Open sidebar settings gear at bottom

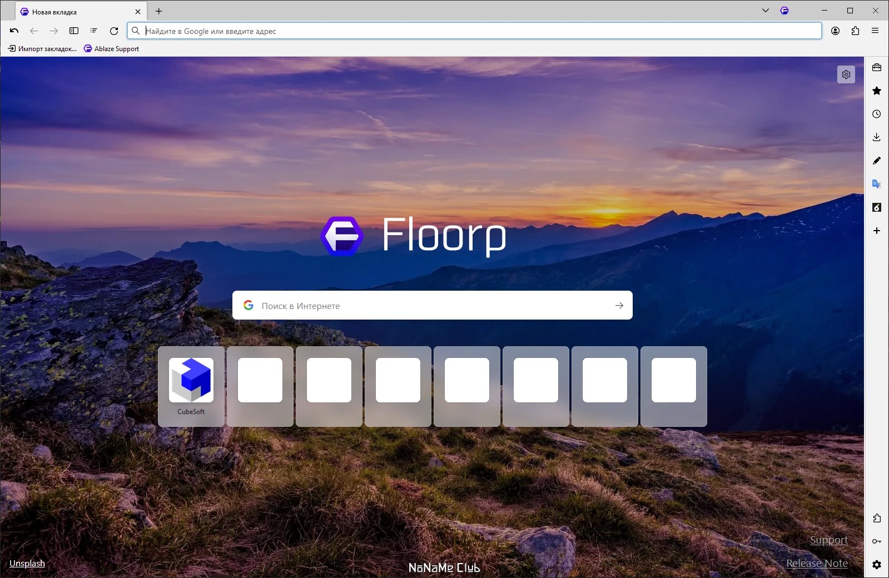pos(877,565)
